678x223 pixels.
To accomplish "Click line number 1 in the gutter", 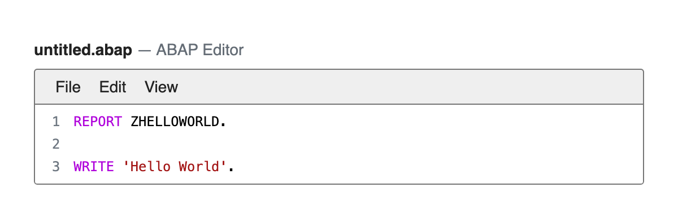I will (x=55, y=122).
